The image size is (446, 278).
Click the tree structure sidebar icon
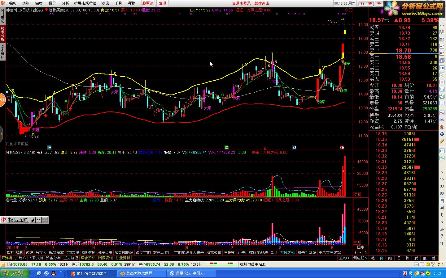442,75
